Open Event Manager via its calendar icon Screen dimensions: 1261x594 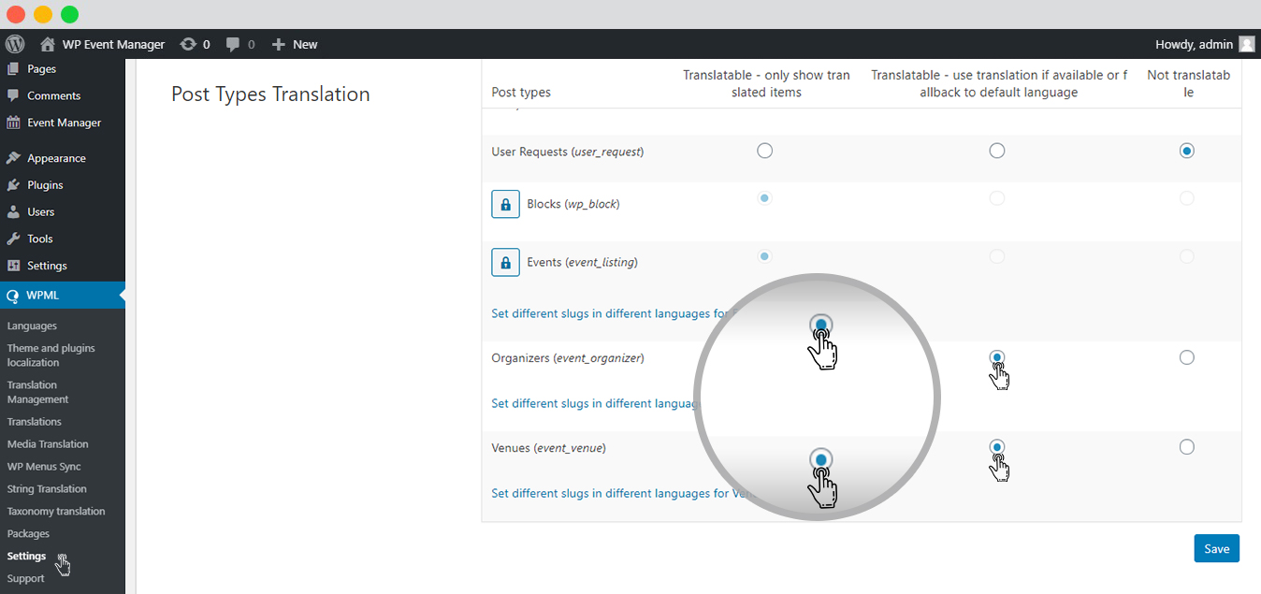[13, 123]
